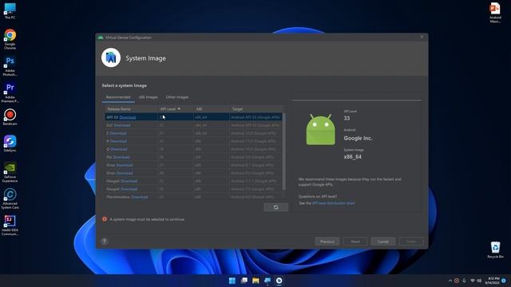Open Task View on the taskbar

(244, 281)
